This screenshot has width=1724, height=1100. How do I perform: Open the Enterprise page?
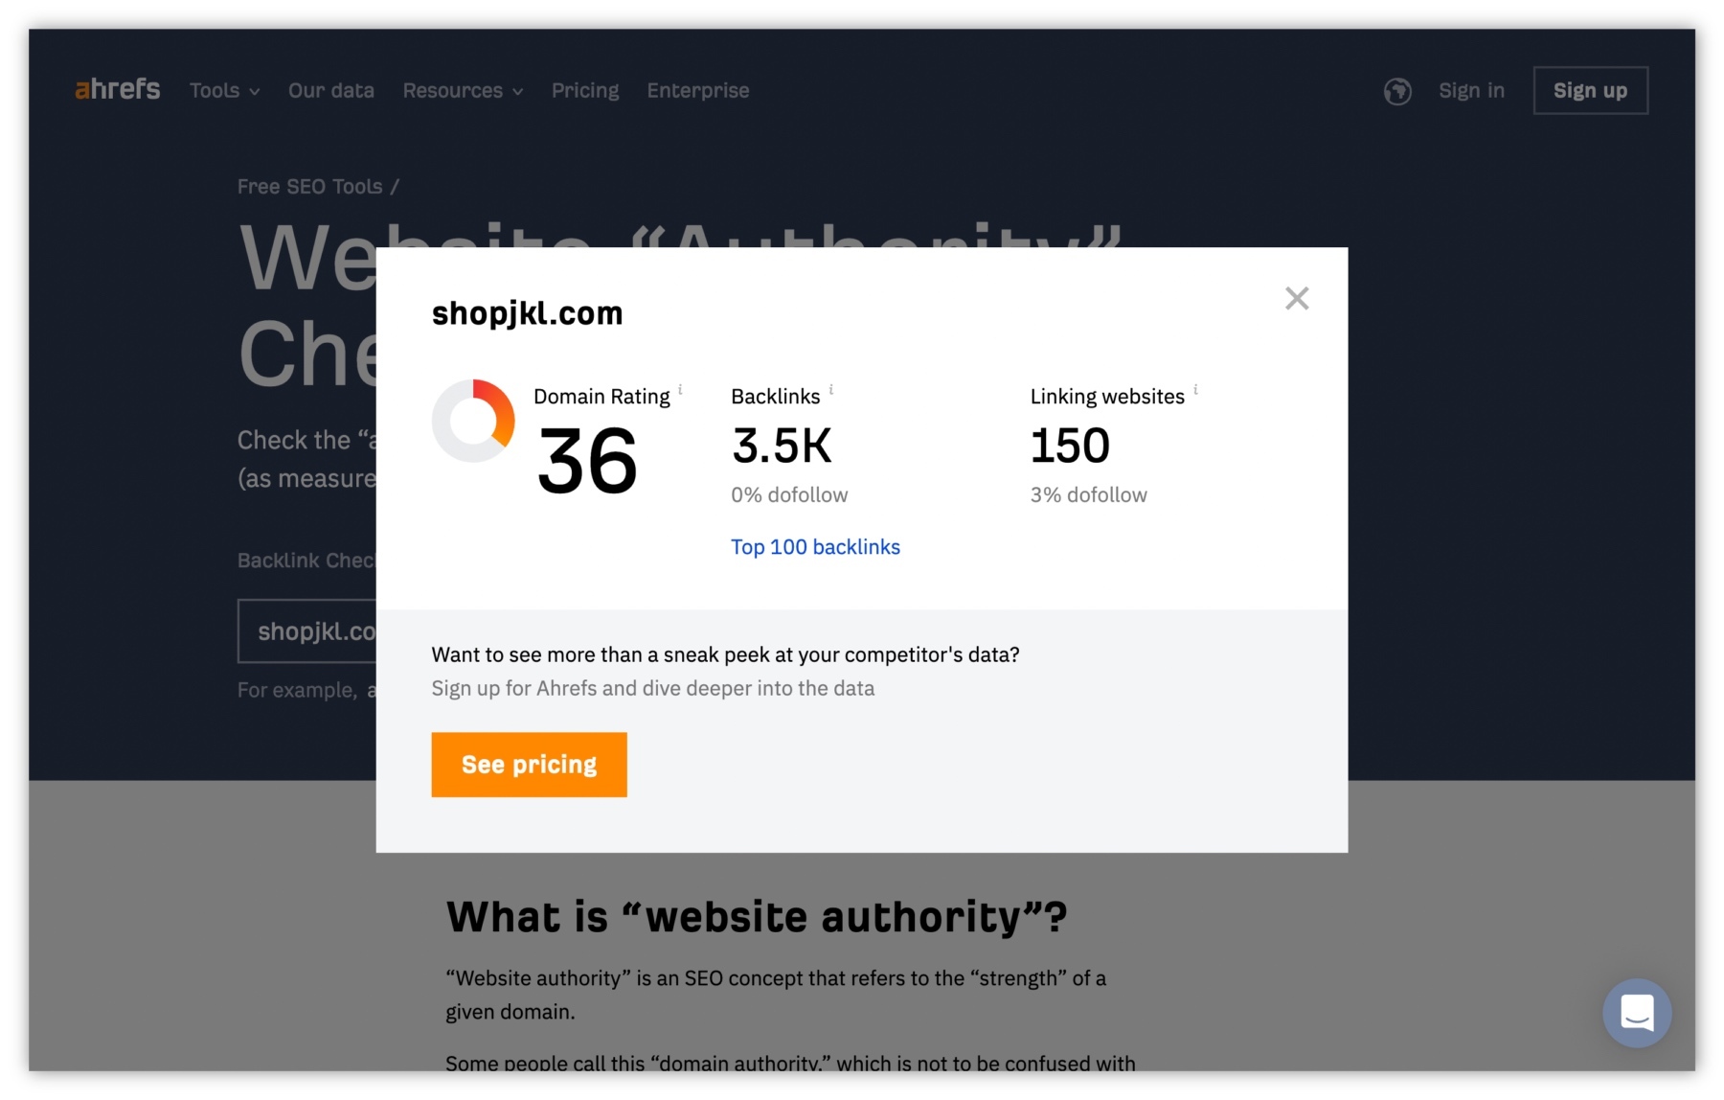point(698,90)
